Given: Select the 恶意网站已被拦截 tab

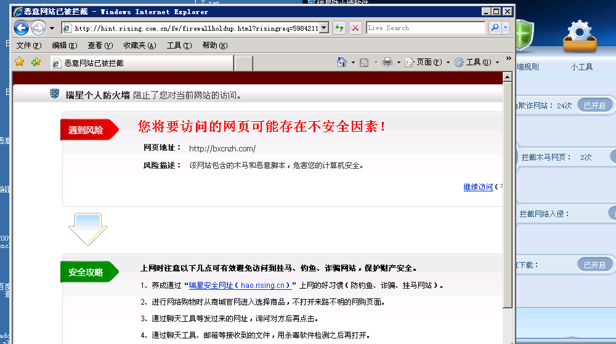Looking at the screenshot, I should coord(142,63).
